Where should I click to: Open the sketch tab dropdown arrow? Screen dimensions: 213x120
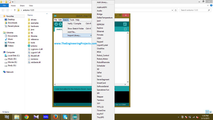click(x=125, y=29)
